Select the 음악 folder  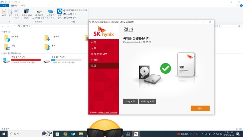pos(50,47)
